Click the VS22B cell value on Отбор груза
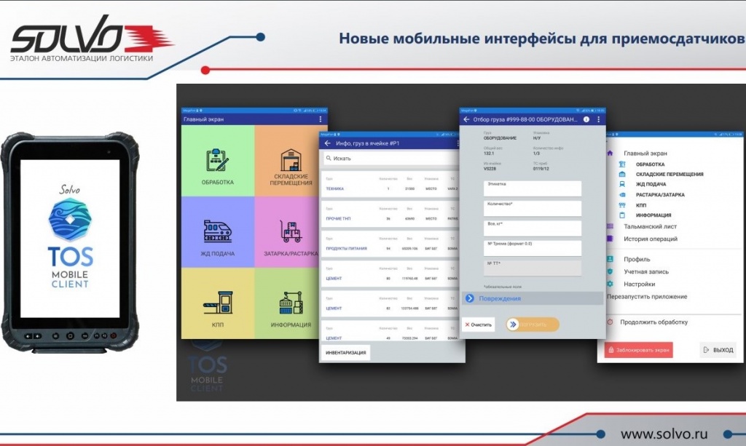This screenshot has width=746, height=446. 490,169
